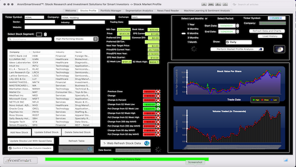296x167 pixels.
Task: Click the Refresh Table button
Action: click(76, 141)
